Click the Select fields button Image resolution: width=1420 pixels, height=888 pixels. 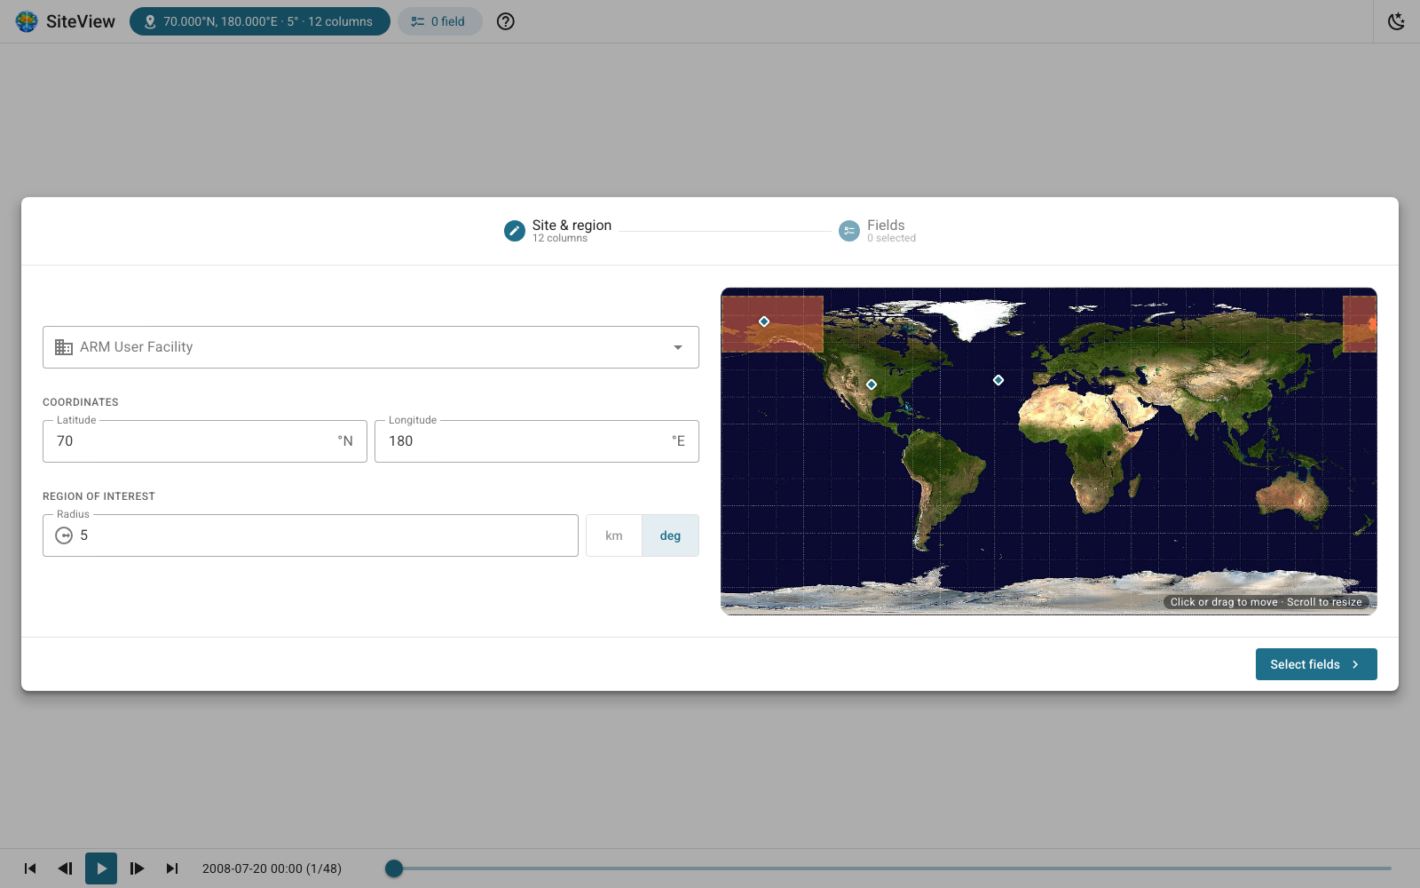[1316, 664]
